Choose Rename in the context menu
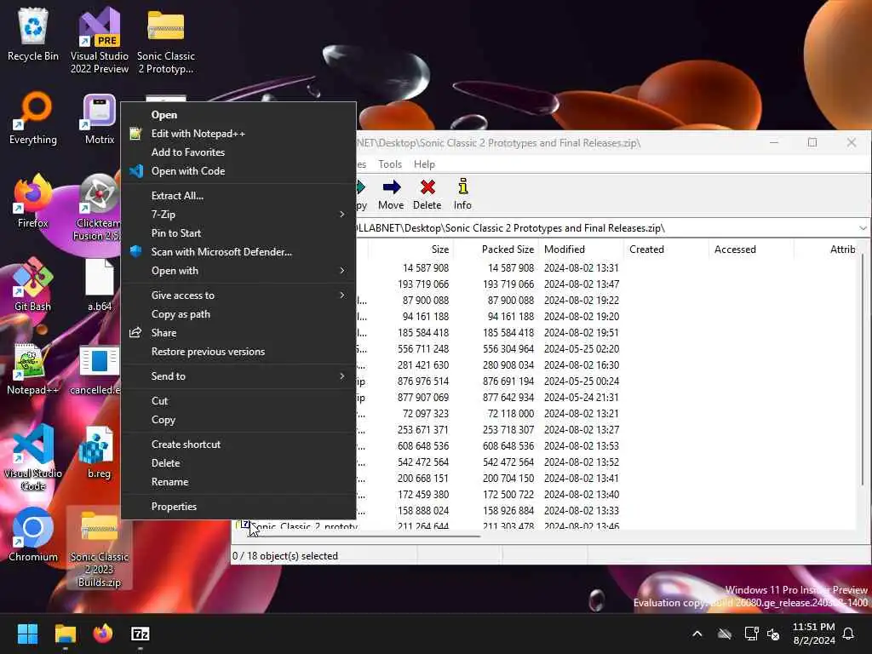This screenshot has width=872, height=654. pos(238,482)
